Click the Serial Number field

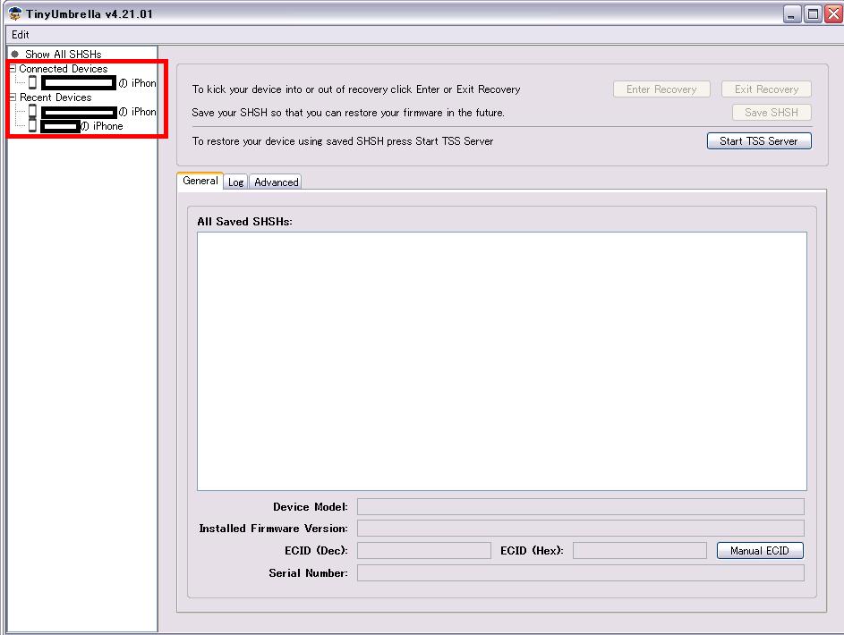[581, 572]
